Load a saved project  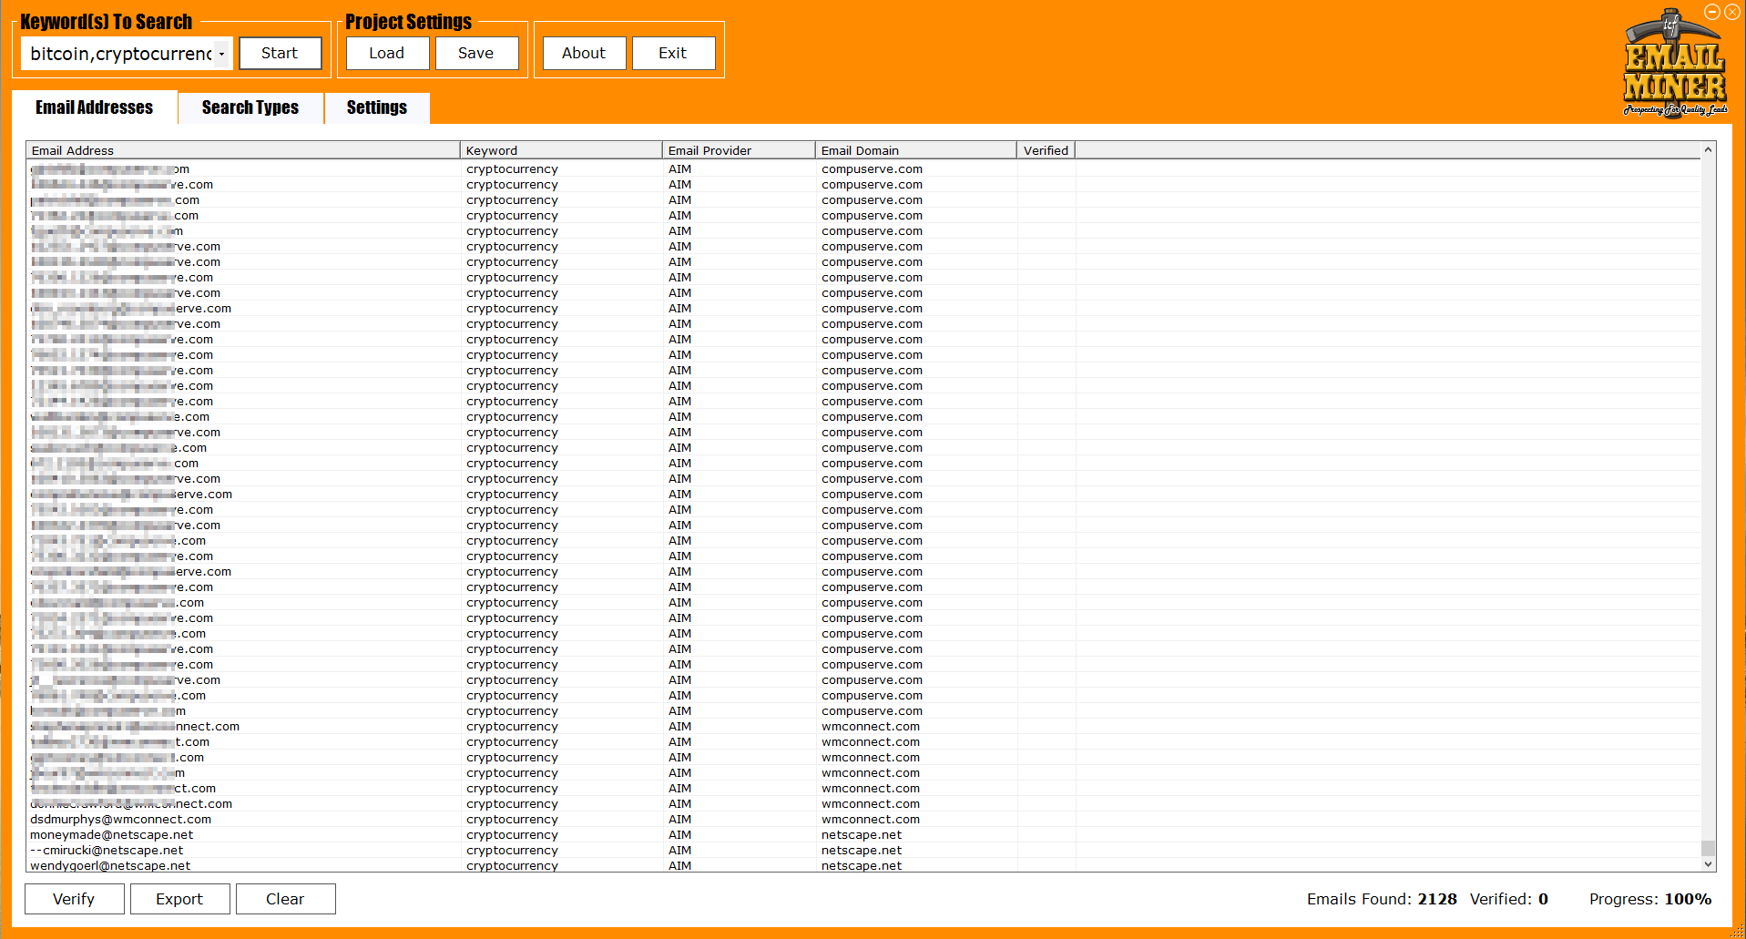(387, 53)
